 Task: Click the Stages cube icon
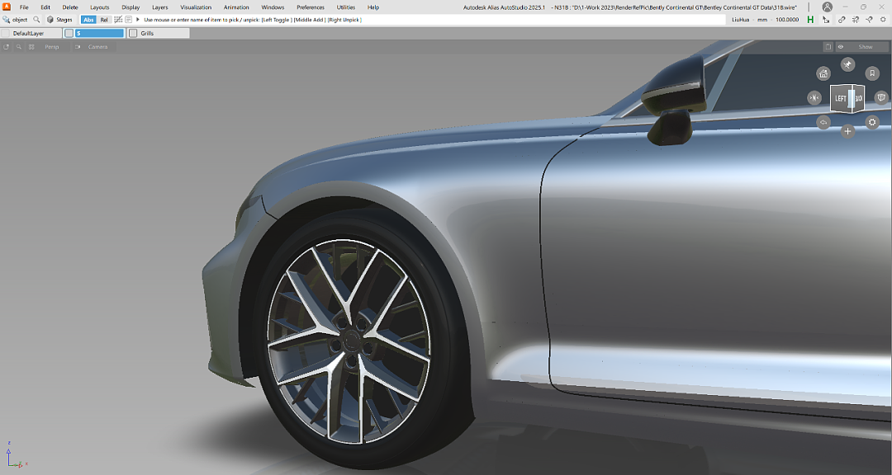50,19
